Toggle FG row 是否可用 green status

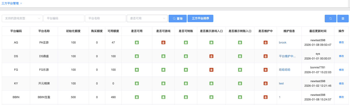(x=137, y=70)
